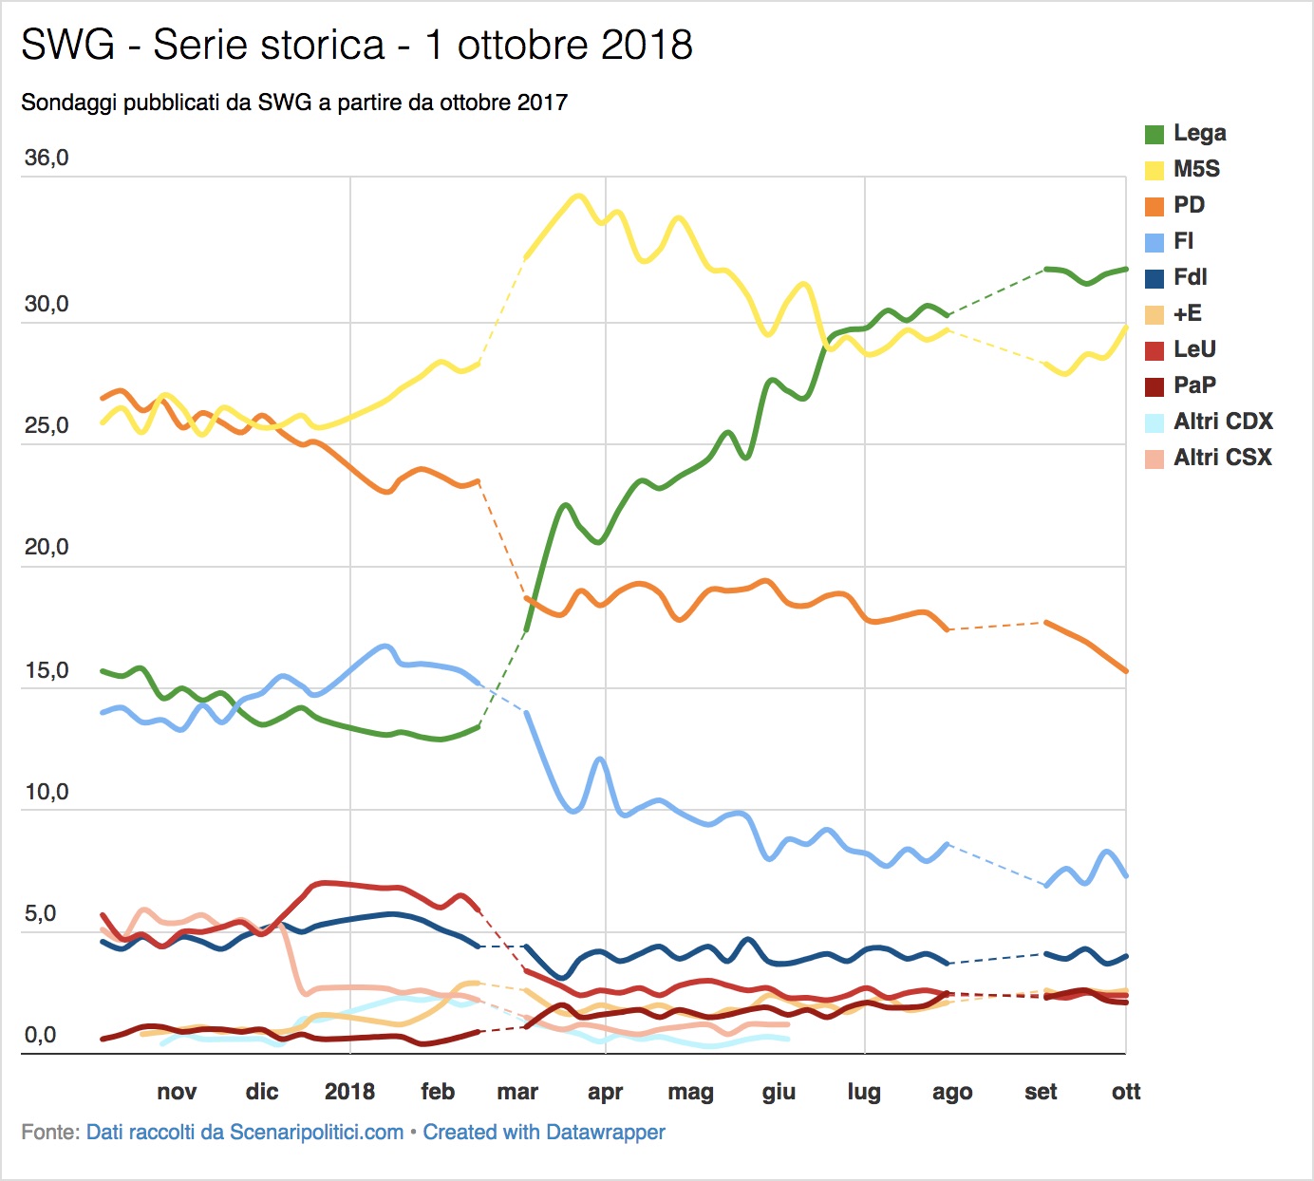Viewport: 1314px width, 1181px height.
Task: Click the ott month axis label
Action: tap(1126, 1092)
